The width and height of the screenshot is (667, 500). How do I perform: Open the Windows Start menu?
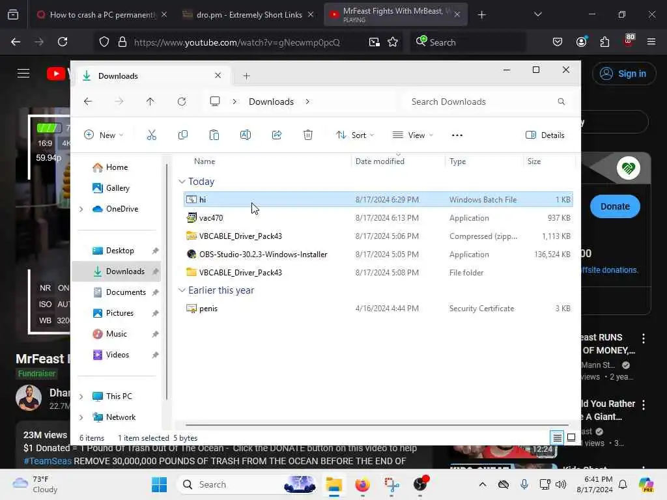click(159, 484)
